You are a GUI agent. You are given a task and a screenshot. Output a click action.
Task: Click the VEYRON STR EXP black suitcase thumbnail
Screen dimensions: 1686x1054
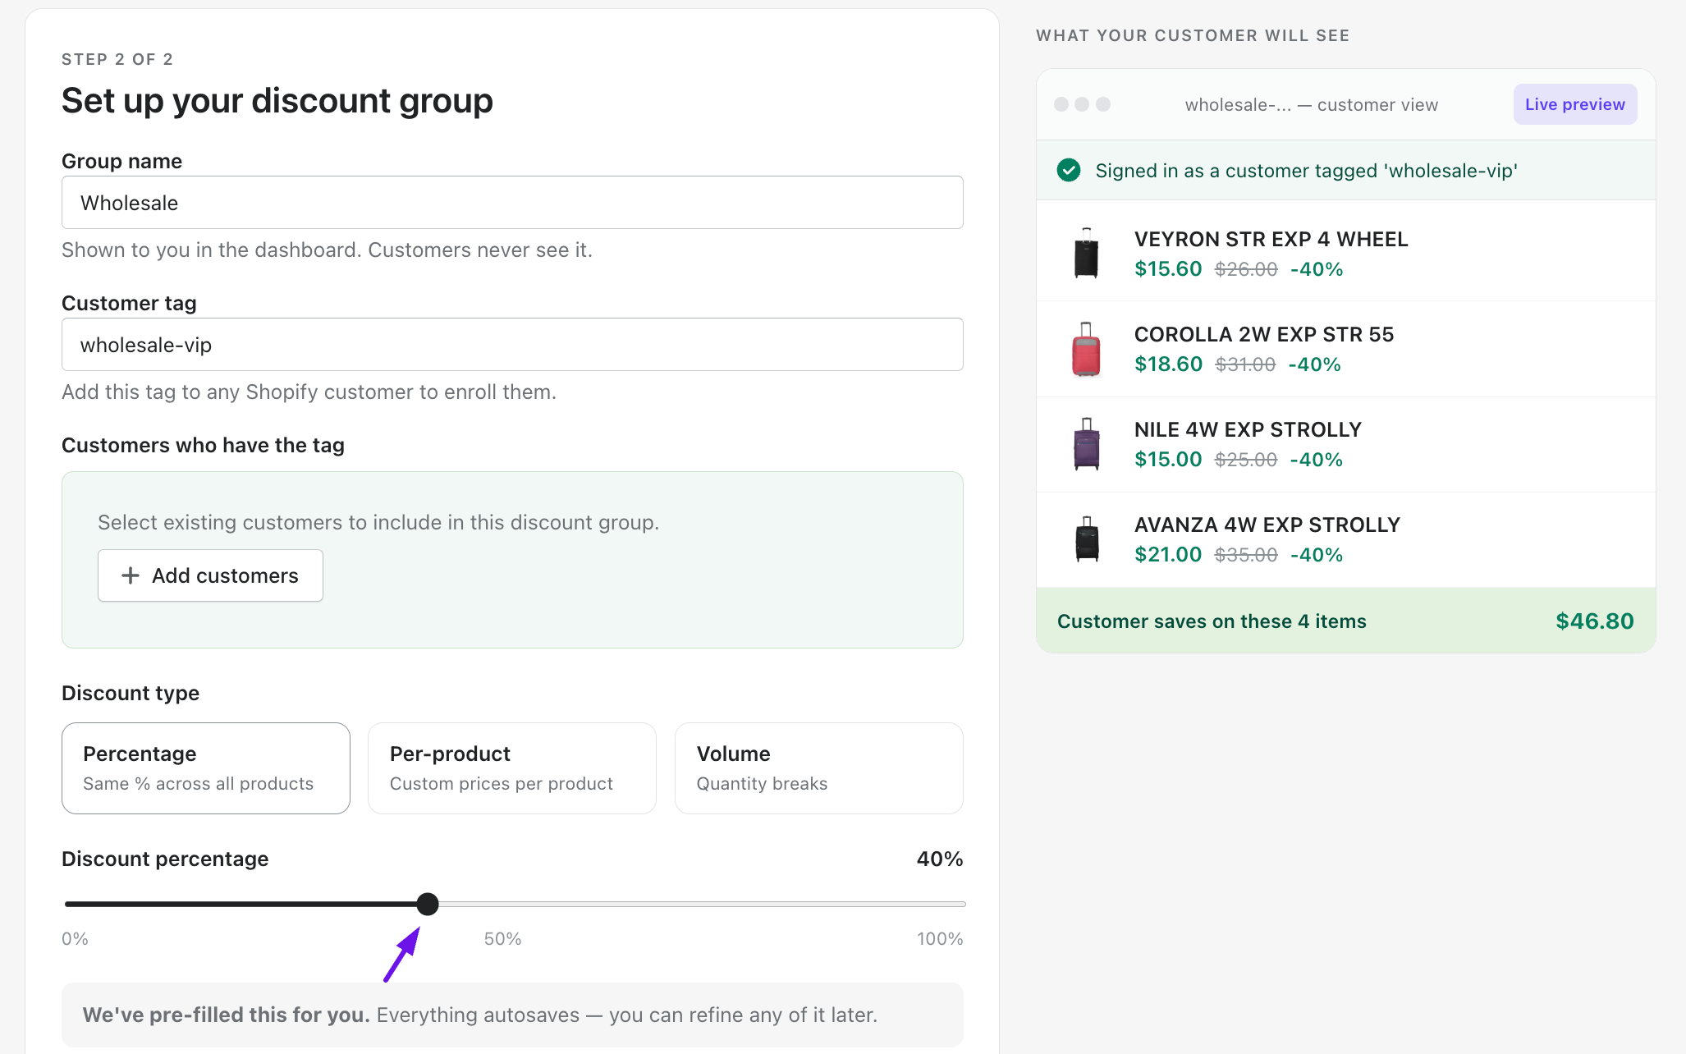[x=1086, y=253]
